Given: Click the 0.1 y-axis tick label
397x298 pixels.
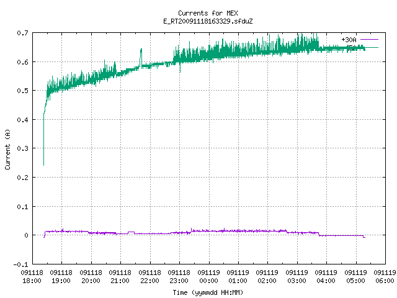Looking at the screenshot, I should (x=22, y=207).
